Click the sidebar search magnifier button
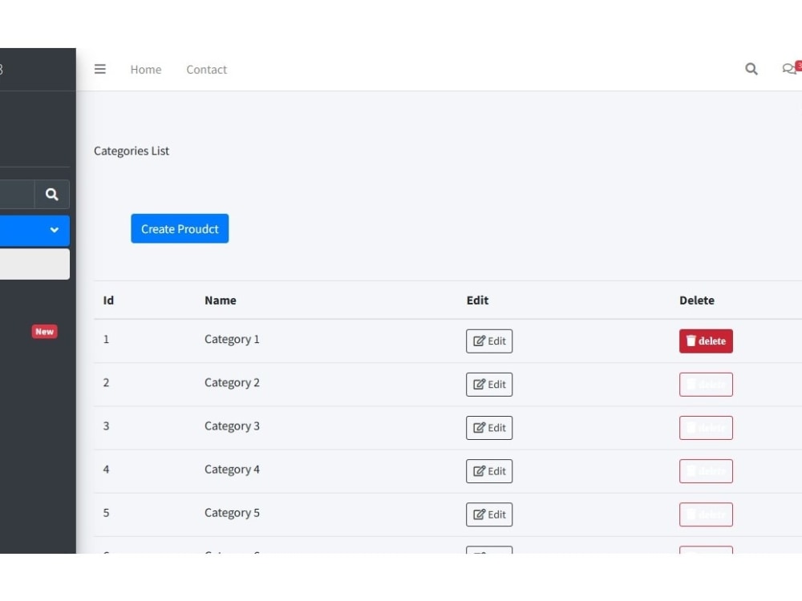The width and height of the screenshot is (802, 601). 51,194
